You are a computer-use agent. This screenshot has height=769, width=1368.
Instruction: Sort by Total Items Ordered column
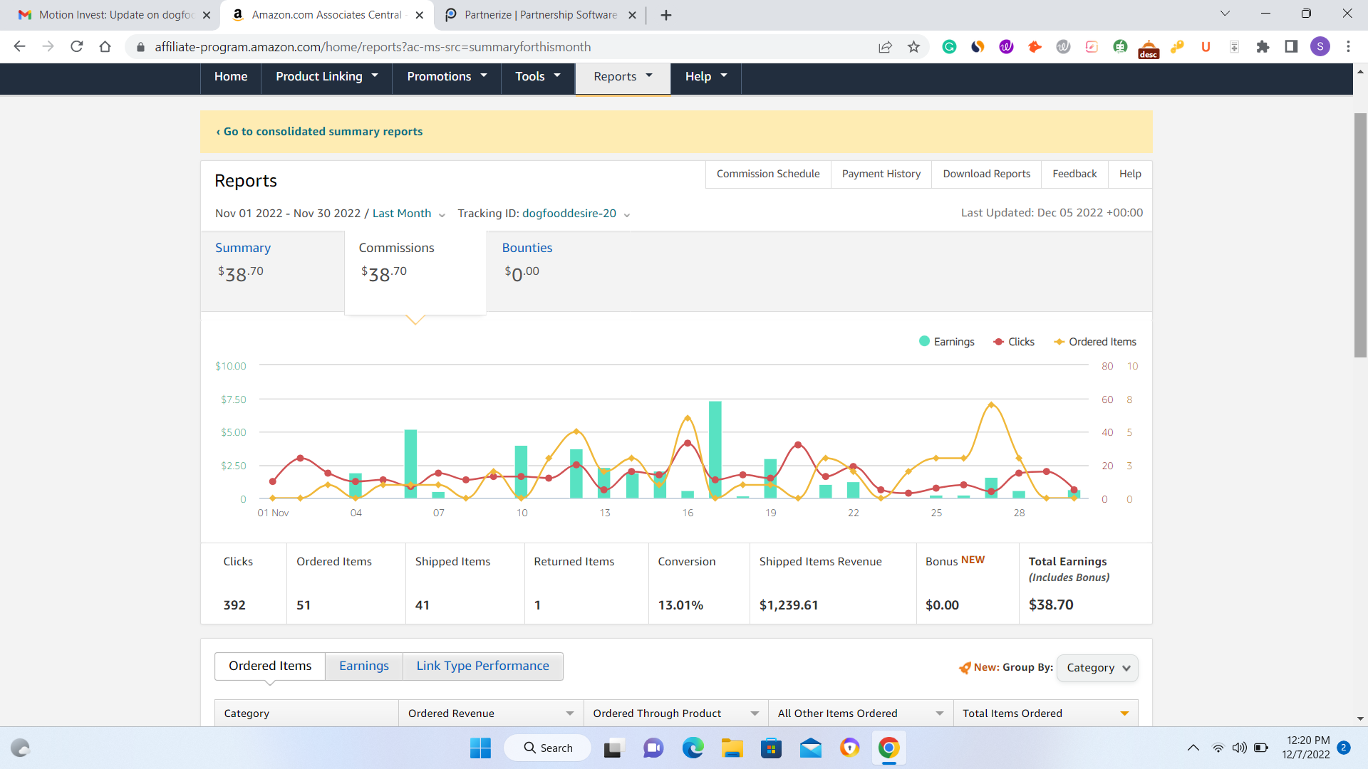point(1124,713)
